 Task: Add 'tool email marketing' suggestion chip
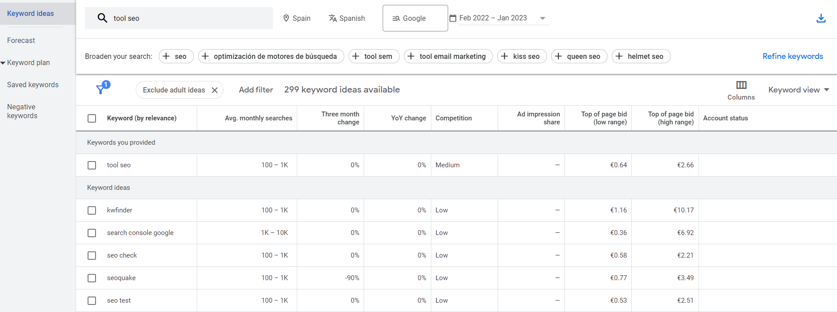point(448,56)
